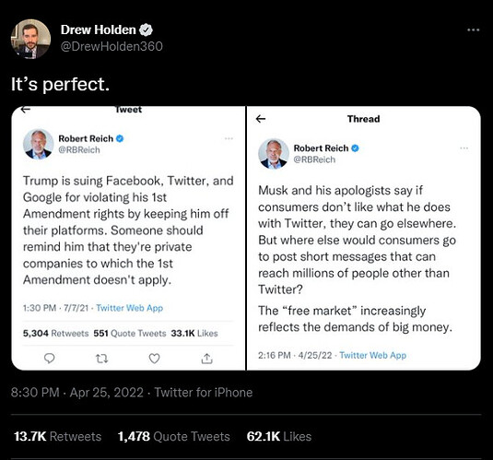Click Drew Holden's verified badge icon
This screenshot has width=493, height=460.
[146, 29]
